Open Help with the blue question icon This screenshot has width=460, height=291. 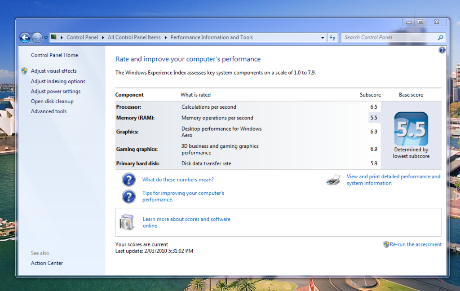click(442, 50)
